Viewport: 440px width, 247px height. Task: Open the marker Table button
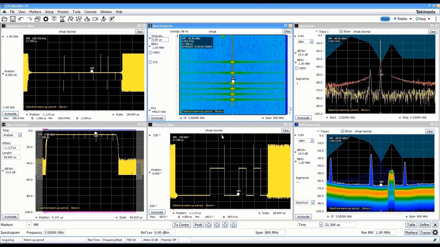[411, 225]
